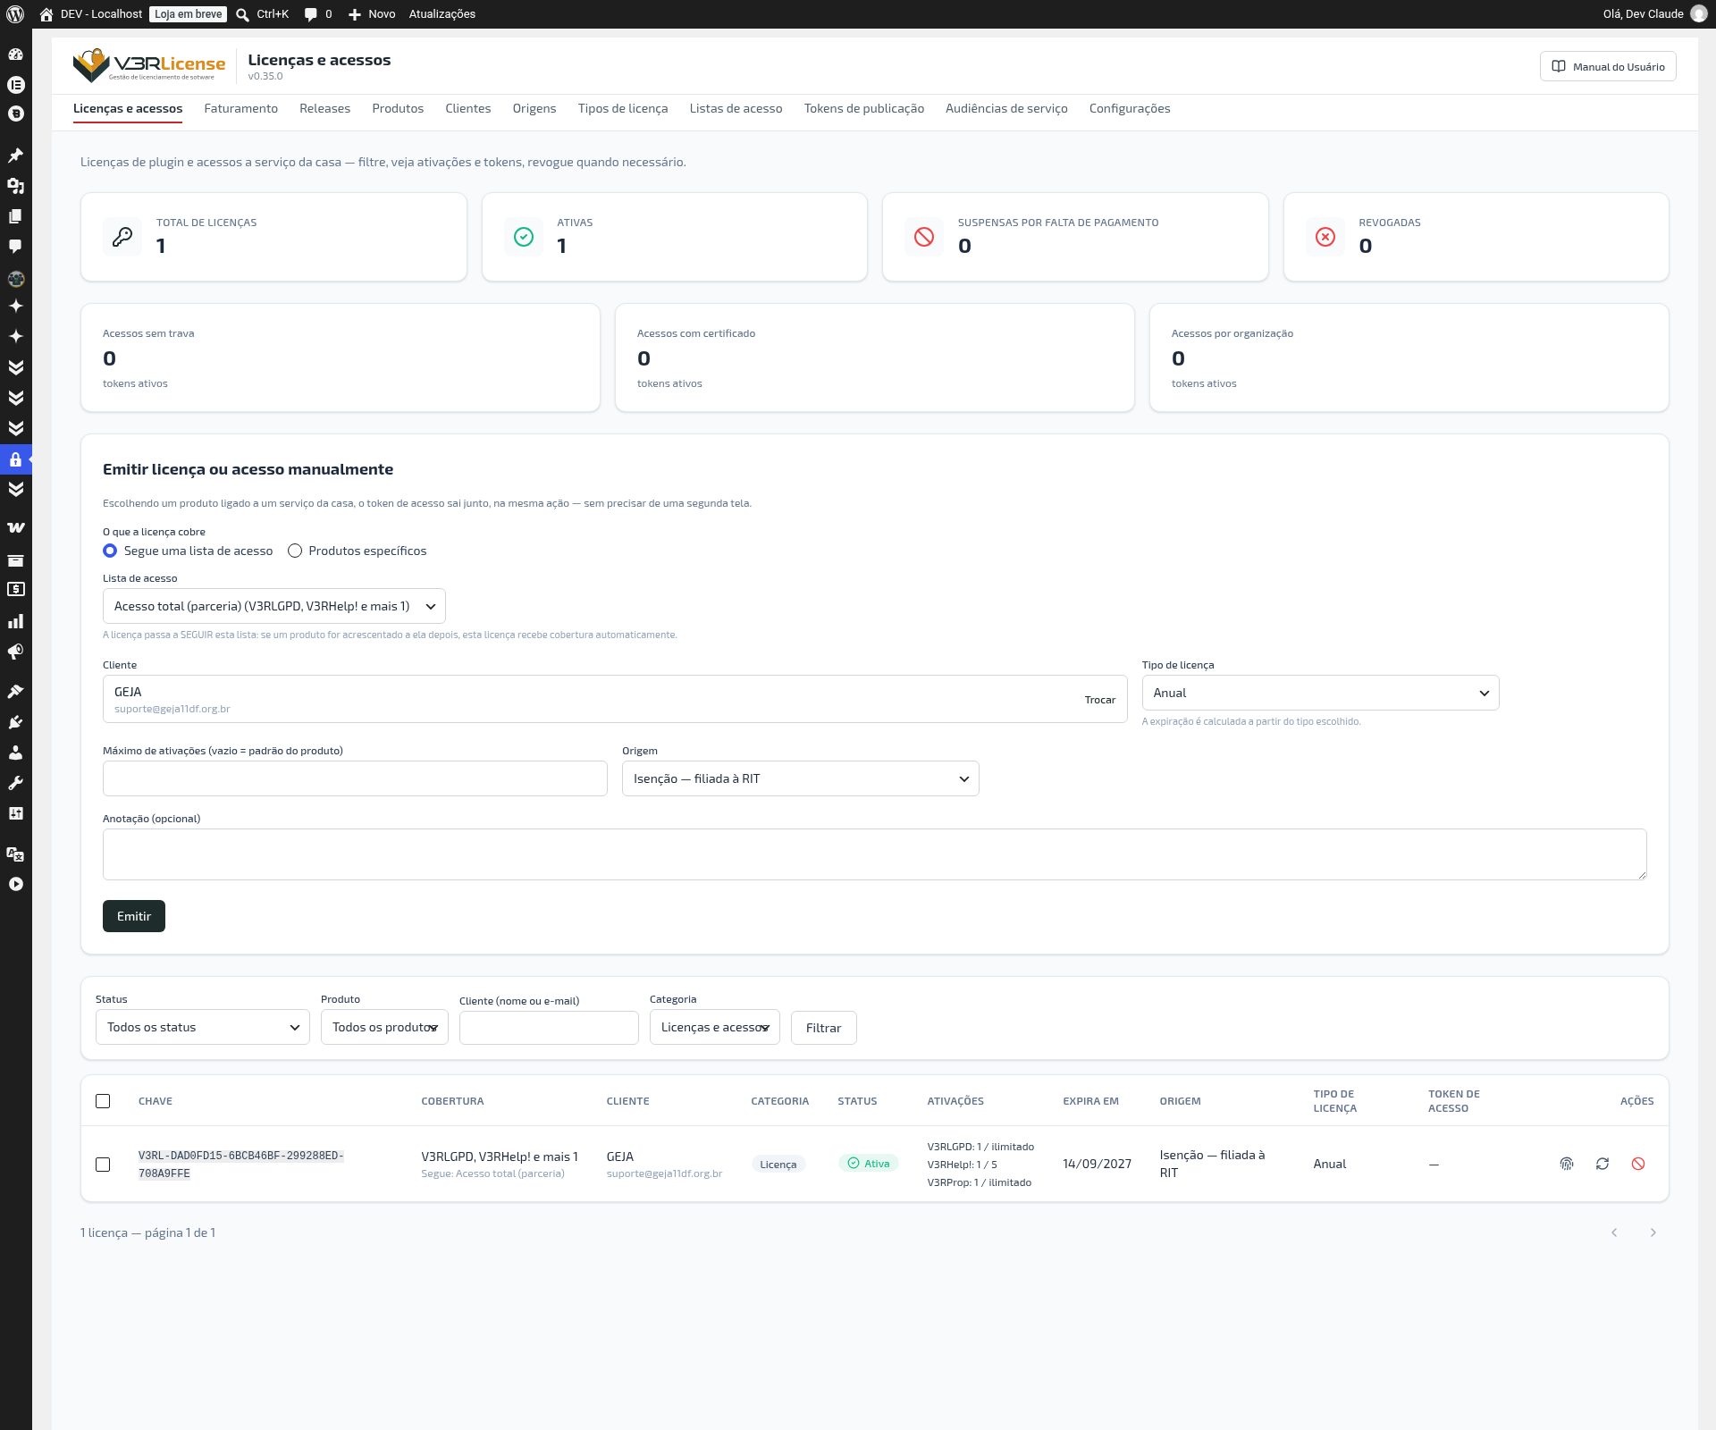The width and height of the screenshot is (1716, 1430).
Task: Open the 'Todos os status' filter dropdown
Action: pos(203,1027)
